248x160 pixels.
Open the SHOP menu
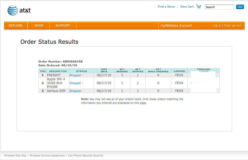click(39, 26)
